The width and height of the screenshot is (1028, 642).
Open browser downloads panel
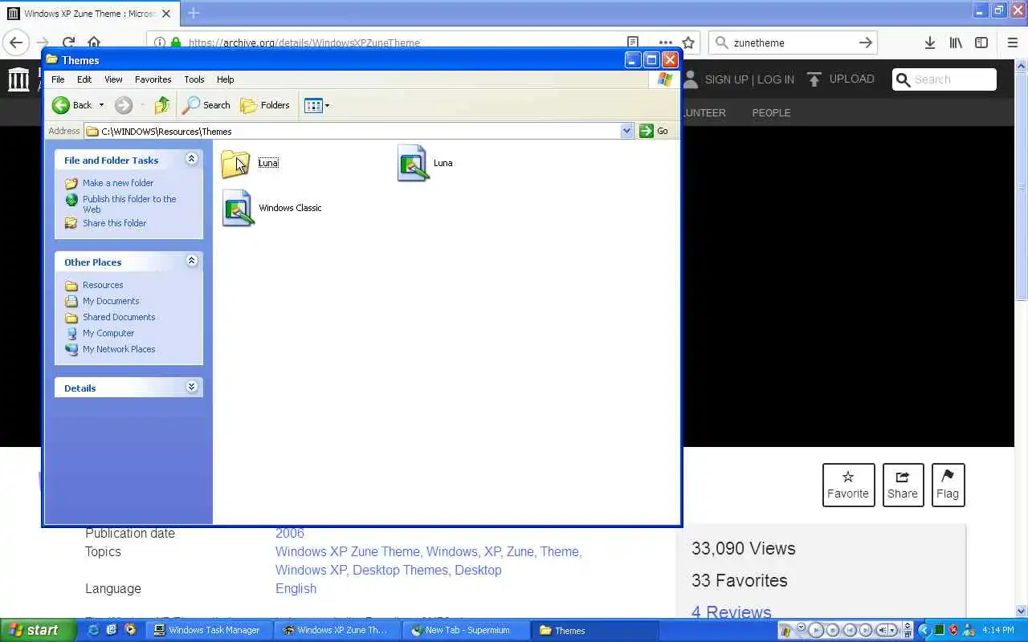929,43
